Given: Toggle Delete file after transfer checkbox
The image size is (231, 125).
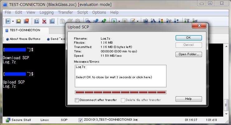Looking at the screenshot, I should [x=123, y=100].
